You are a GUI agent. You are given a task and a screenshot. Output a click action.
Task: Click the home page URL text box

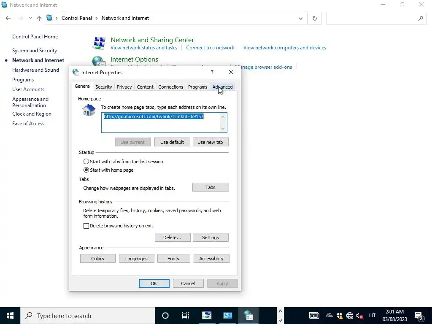(164, 123)
